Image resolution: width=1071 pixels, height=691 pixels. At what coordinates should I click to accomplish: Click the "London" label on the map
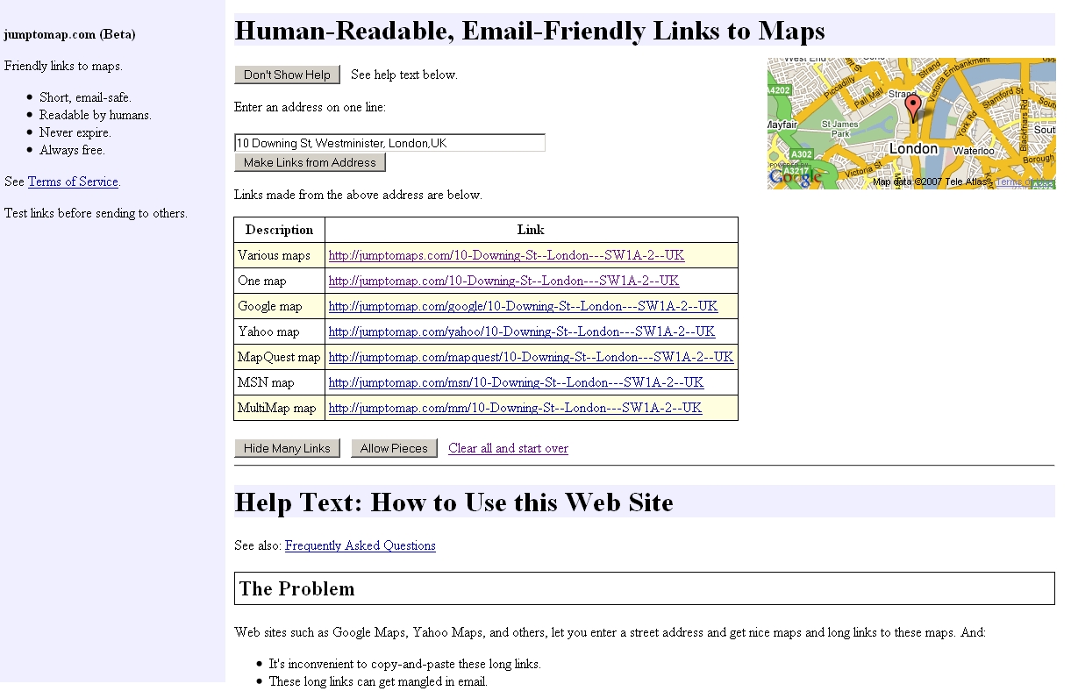click(913, 149)
